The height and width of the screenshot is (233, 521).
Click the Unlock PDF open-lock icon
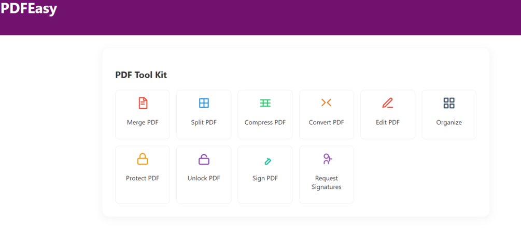point(204,159)
